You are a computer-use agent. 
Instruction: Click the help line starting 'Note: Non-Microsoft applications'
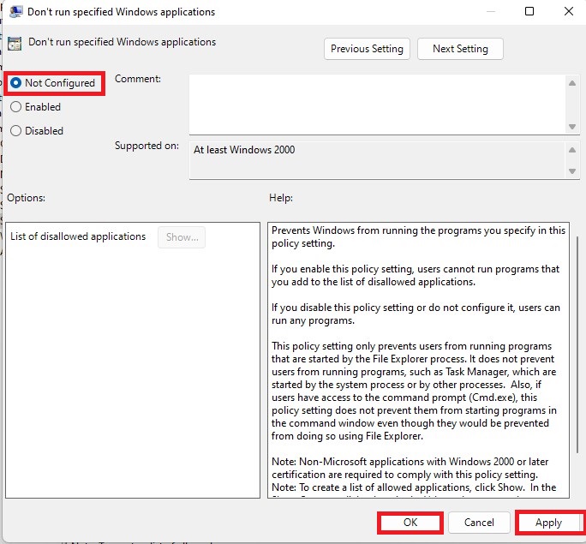pos(410,468)
